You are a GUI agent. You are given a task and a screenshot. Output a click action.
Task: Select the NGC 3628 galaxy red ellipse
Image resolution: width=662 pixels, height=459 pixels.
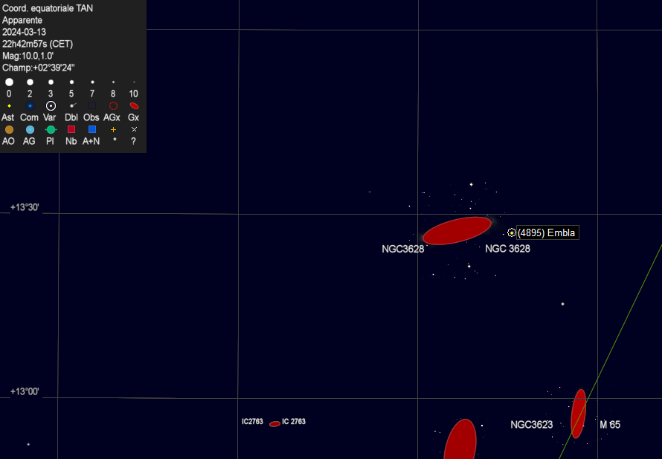(x=457, y=230)
